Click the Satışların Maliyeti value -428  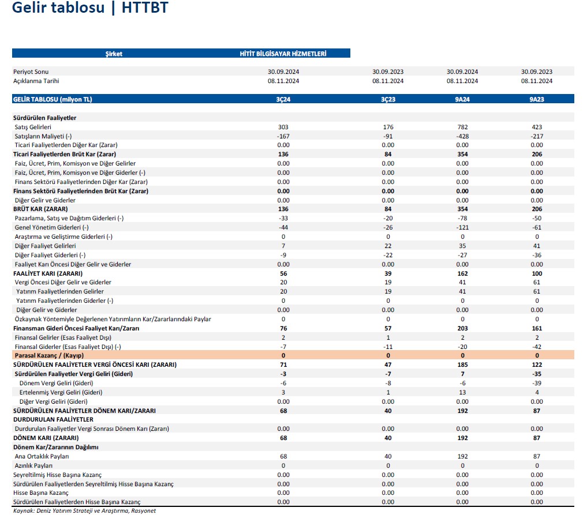coord(462,136)
